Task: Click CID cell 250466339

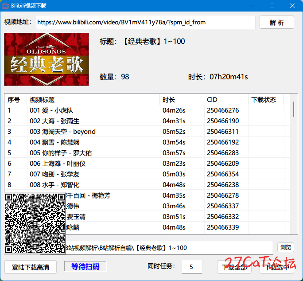Action: [223, 227]
